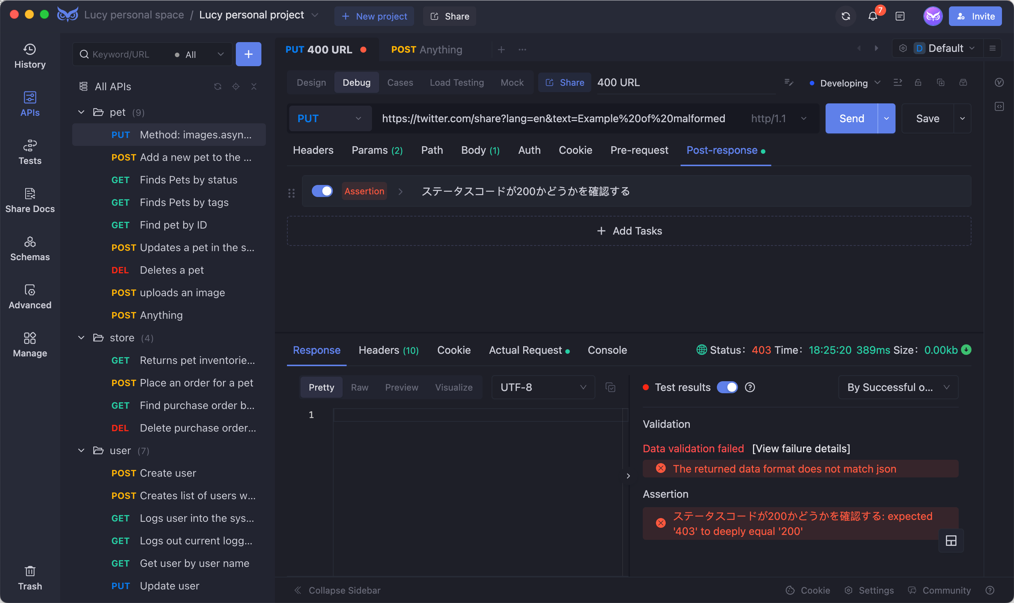
Task: Click the New project button
Action: (x=374, y=16)
